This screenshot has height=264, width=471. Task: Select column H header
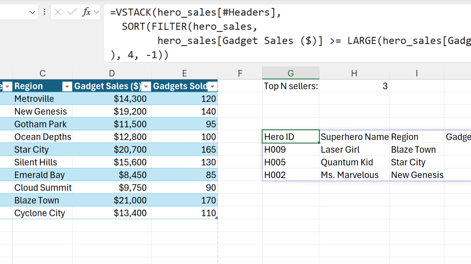click(x=354, y=73)
